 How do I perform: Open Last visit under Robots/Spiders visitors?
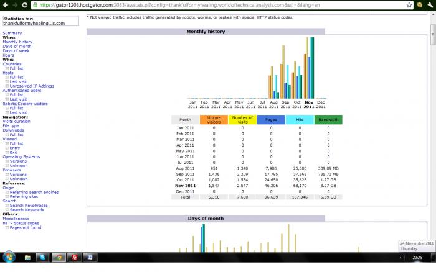[18, 113]
